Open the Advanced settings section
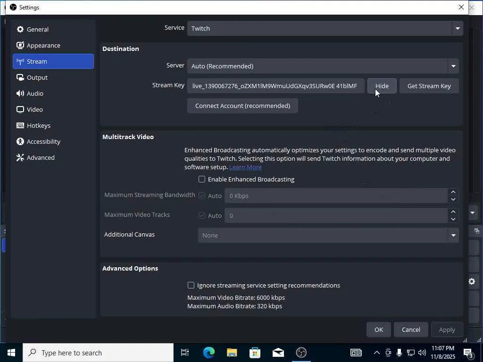Screen dimensions: 483x362 coord(53,157)
